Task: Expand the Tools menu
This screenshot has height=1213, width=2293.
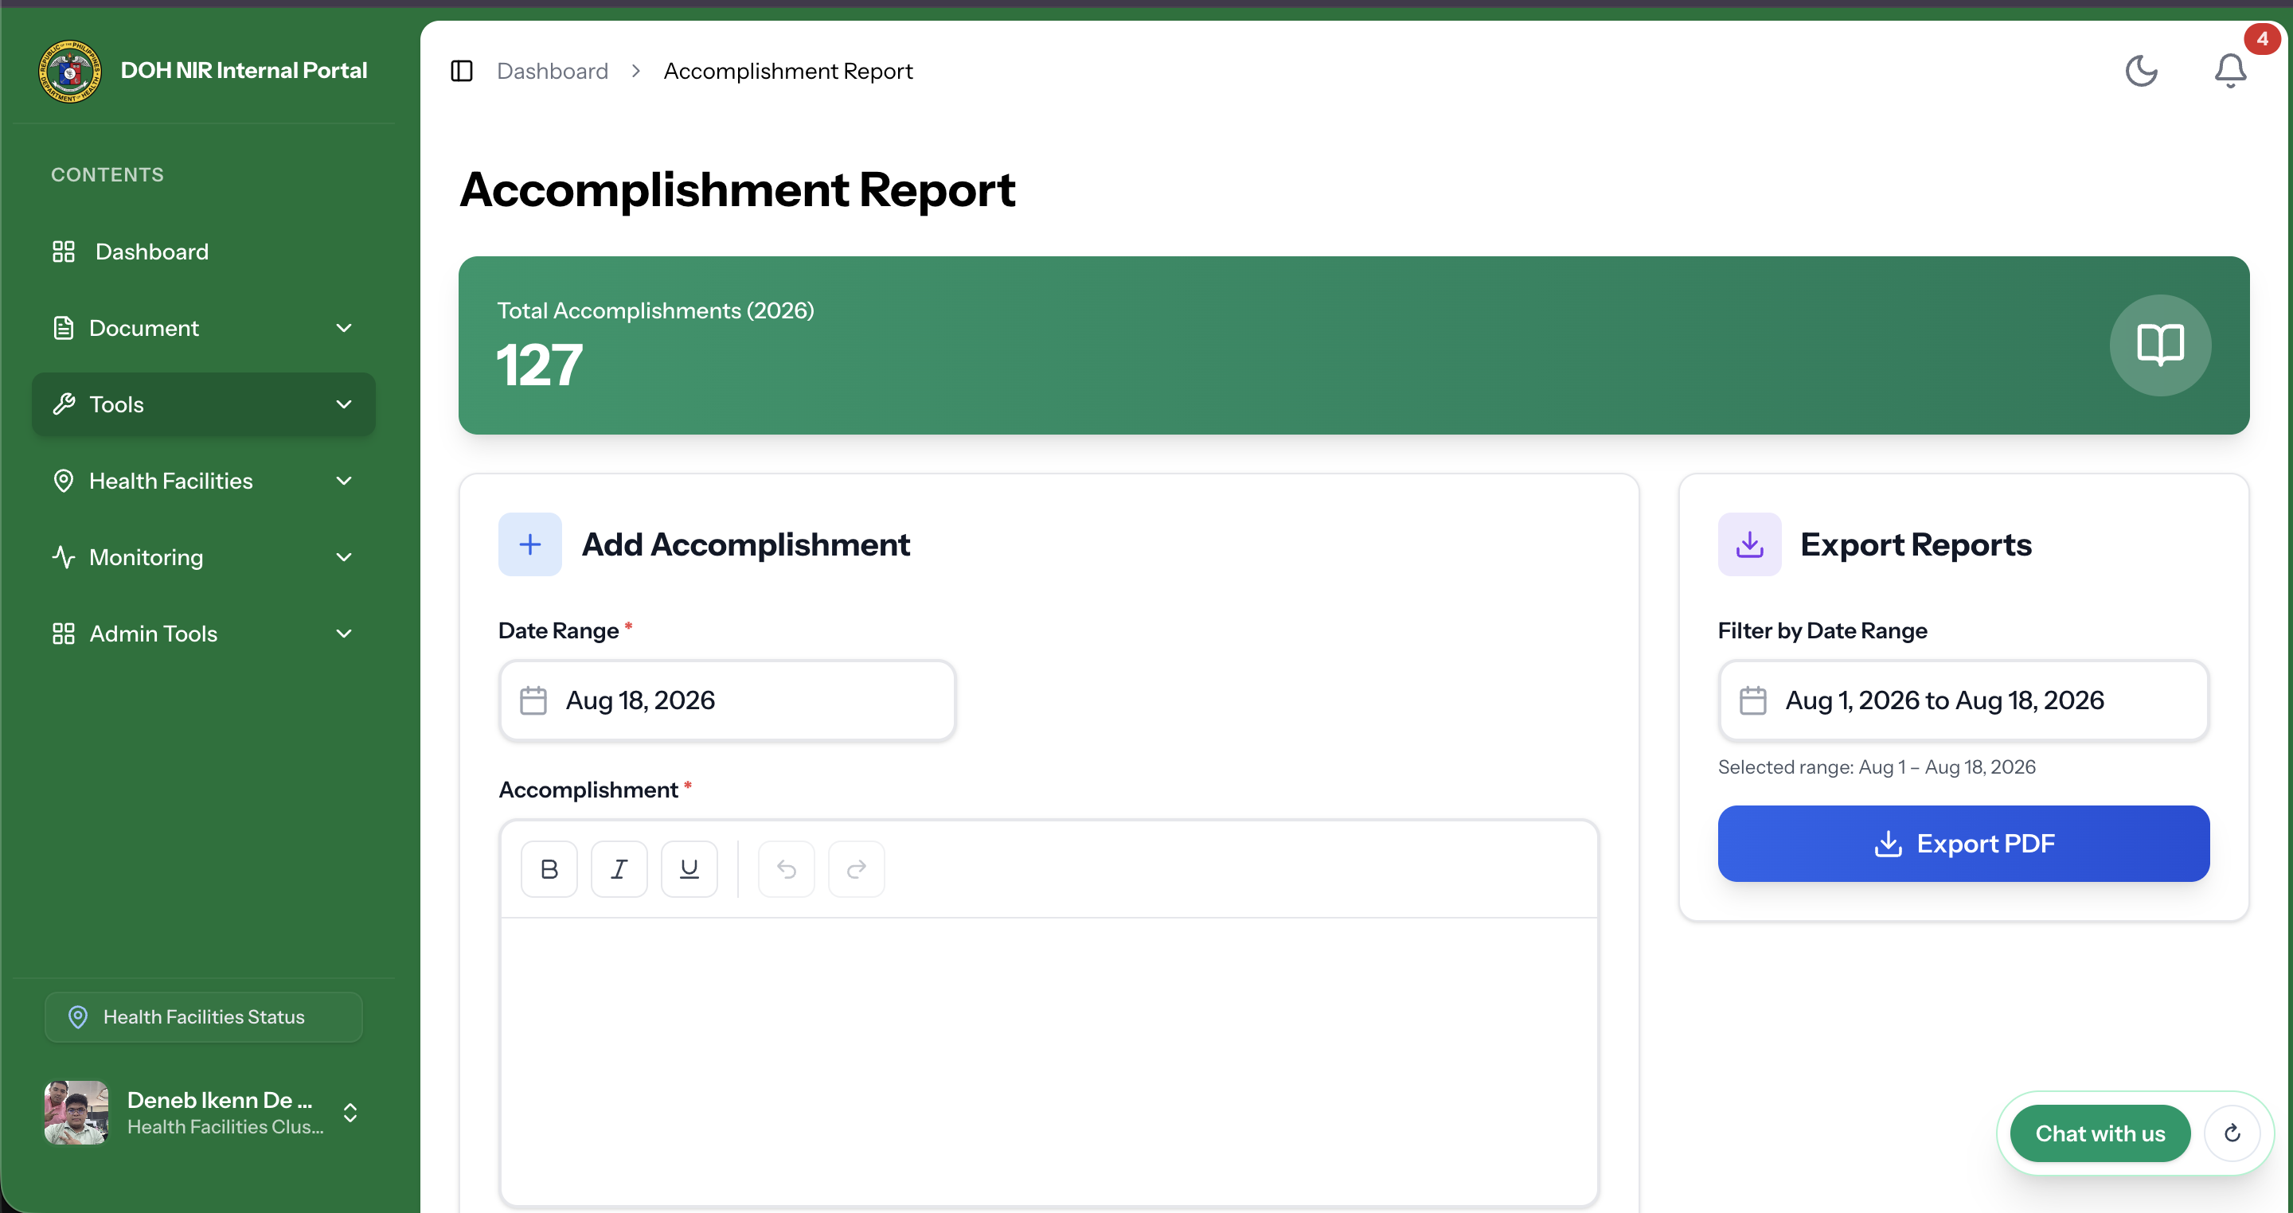Action: [x=204, y=405]
